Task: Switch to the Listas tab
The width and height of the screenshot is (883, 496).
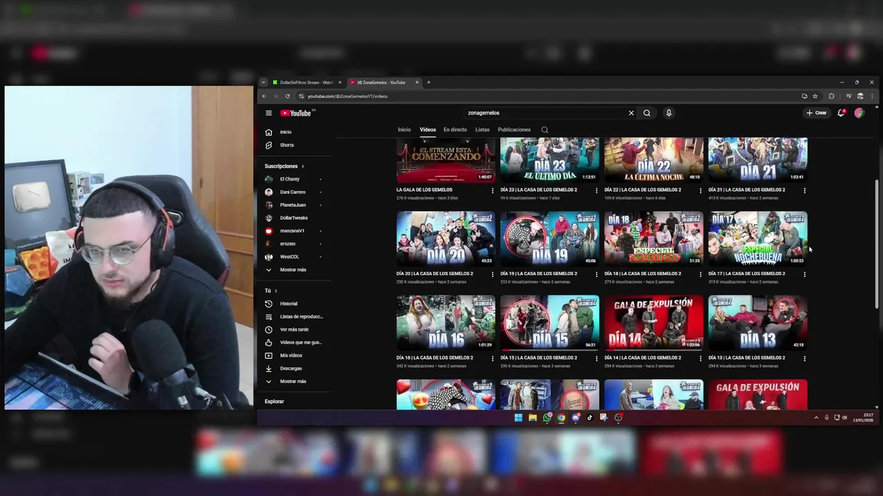Action: click(x=482, y=130)
